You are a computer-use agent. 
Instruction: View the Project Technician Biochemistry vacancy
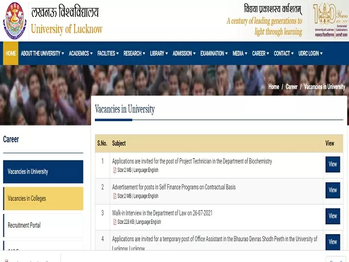pos(333,164)
